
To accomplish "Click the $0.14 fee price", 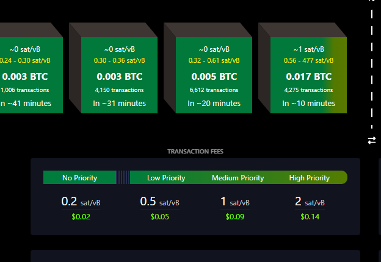I will (310, 216).
